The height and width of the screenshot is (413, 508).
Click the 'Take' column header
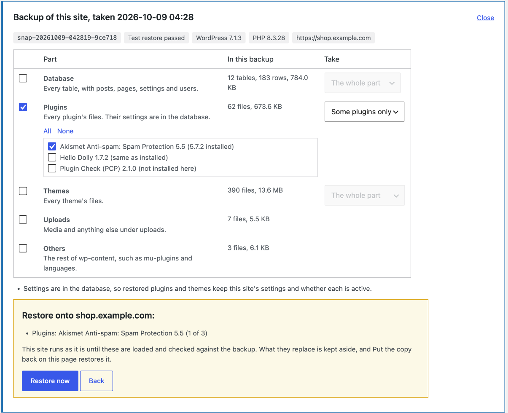coord(332,59)
